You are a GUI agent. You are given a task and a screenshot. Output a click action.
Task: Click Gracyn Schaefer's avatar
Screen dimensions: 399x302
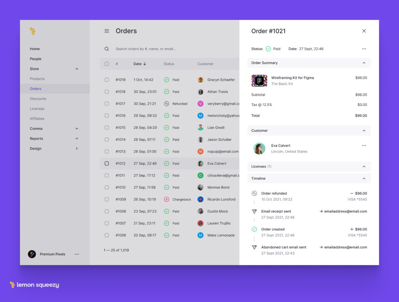coord(201,80)
